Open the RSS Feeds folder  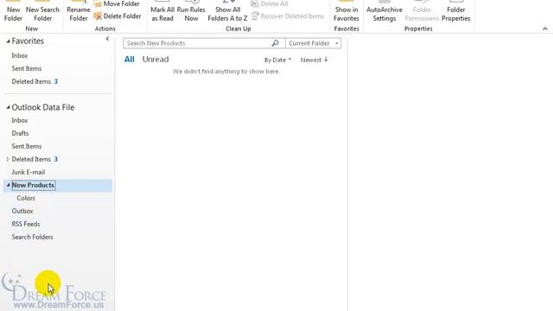pos(26,225)
